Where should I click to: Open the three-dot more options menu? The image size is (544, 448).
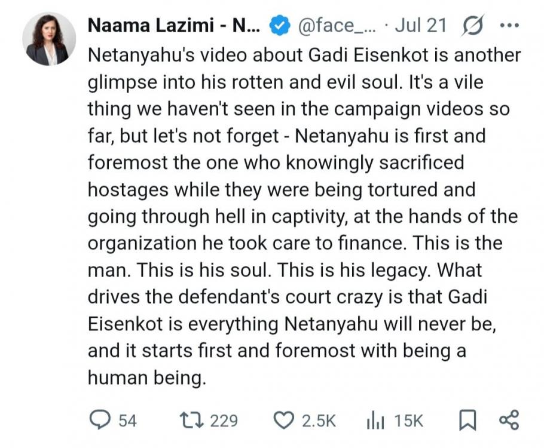tap(509, 25)
